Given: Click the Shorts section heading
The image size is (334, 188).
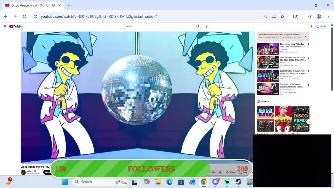Looking at the screenshot, I should pos(265,102).
